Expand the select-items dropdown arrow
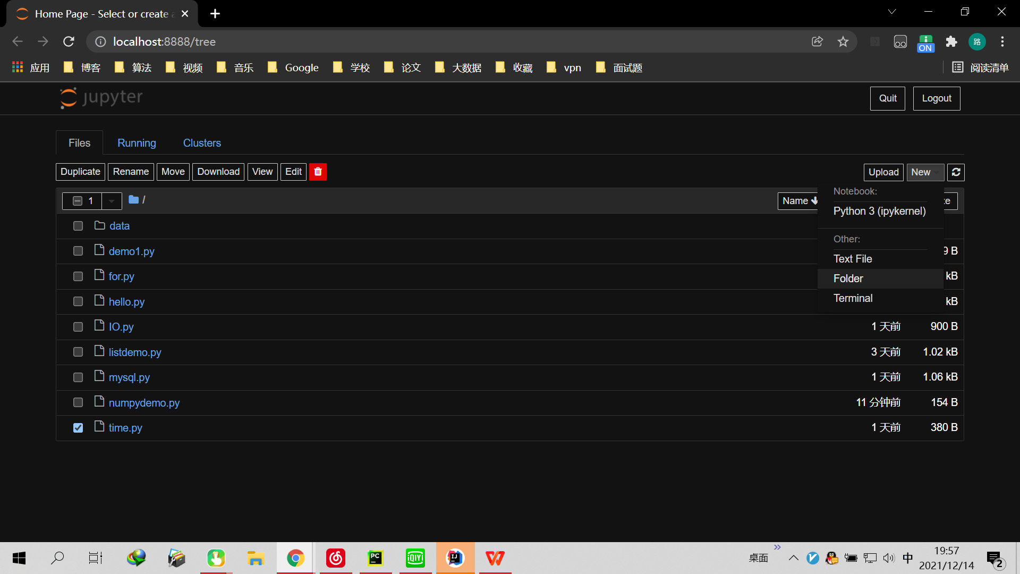Screen dimensions: 1020x574 [112, 201]
